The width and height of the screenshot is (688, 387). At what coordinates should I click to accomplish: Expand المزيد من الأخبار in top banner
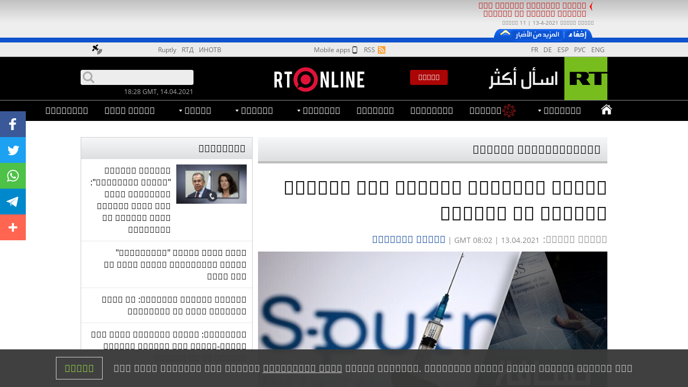pos(536,34)
